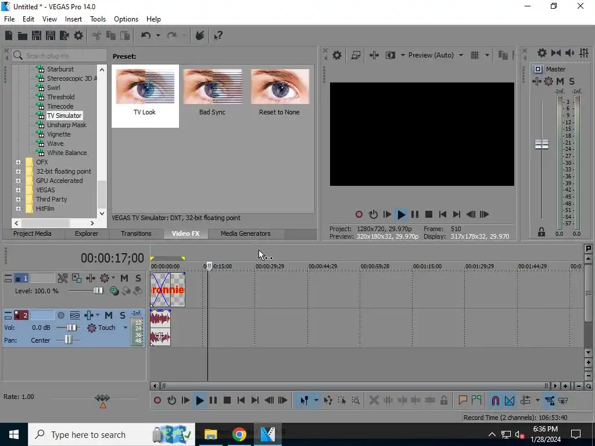
Task: Open project Properties gear in main toolbar
Action: [x=78, y=35]
